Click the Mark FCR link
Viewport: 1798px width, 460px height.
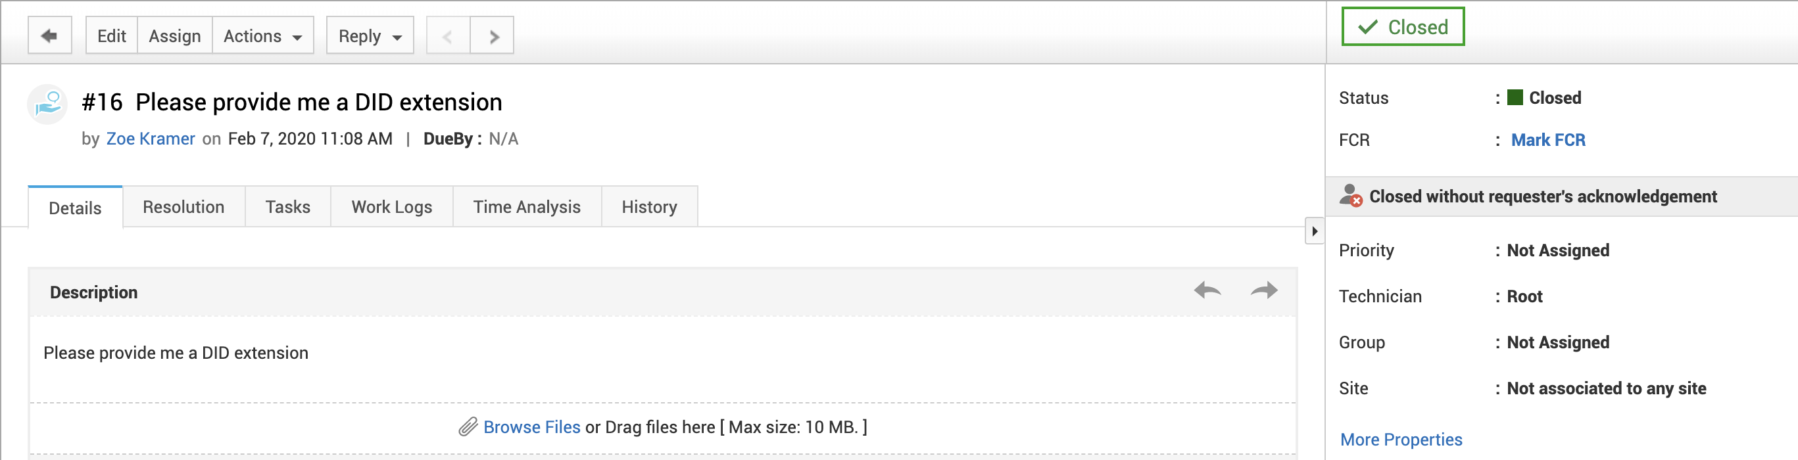pos(1547,140)
